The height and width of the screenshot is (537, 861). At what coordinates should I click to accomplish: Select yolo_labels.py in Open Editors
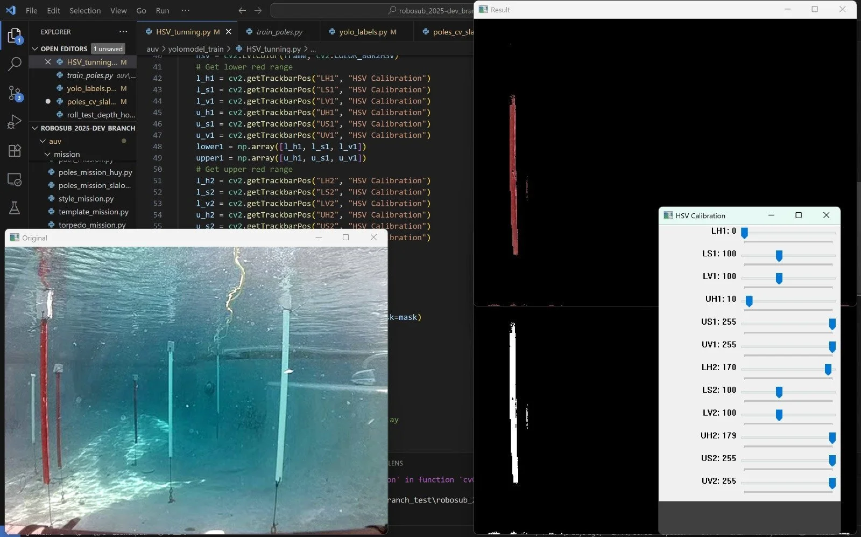(x=82, y=88)
